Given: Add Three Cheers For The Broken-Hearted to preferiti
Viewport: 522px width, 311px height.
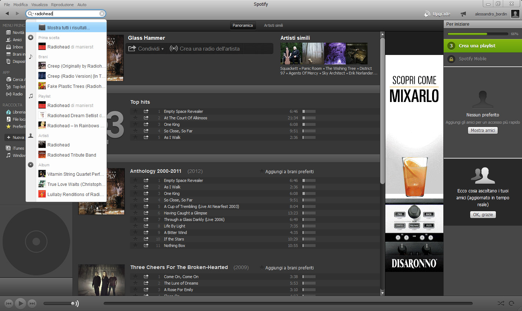Looking at the screenshot, I should (287, 268).
